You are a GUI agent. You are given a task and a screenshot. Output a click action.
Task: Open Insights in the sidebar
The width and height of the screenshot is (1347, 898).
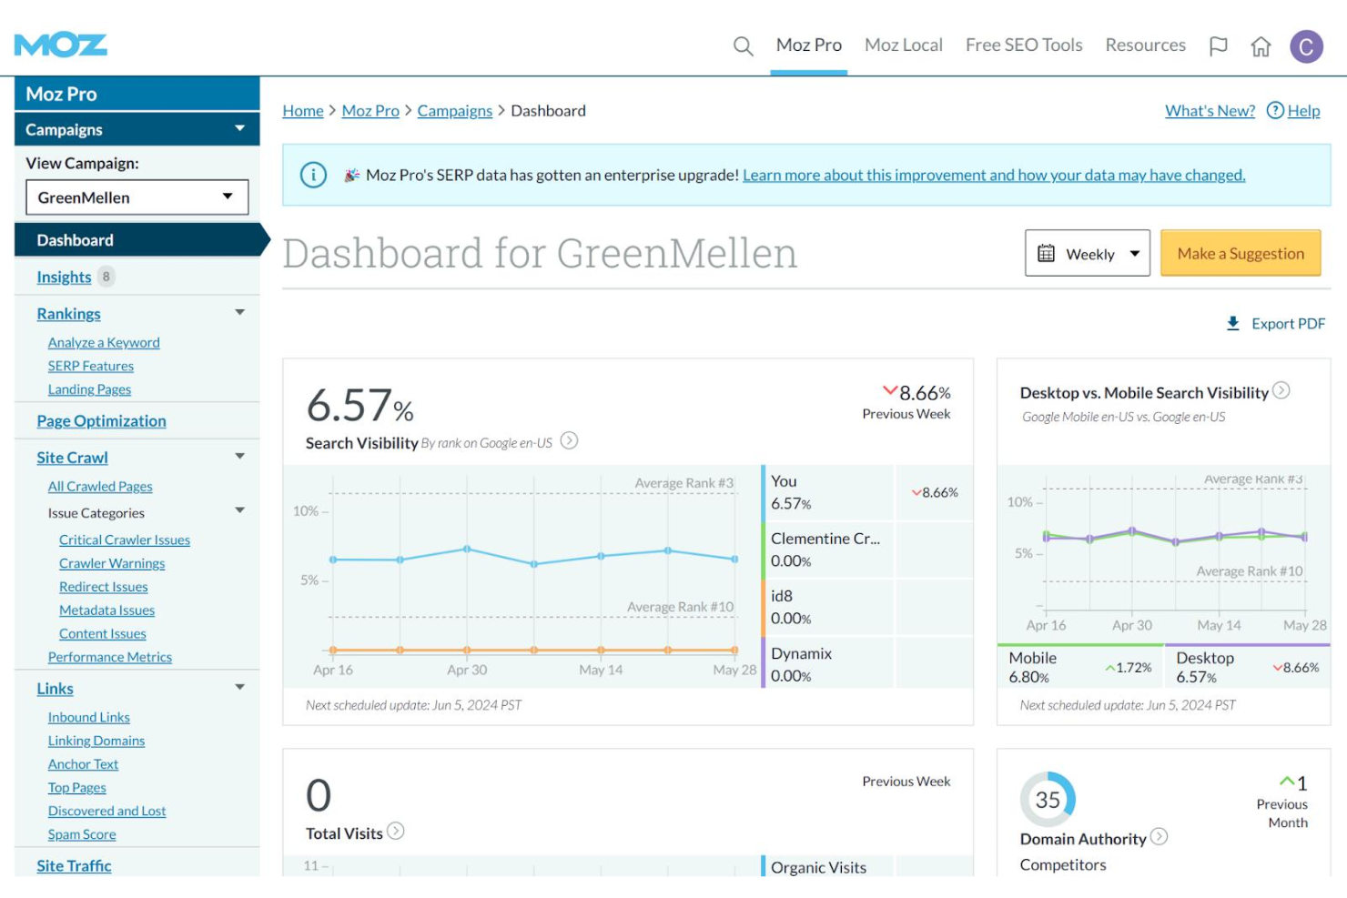[64, 277]
